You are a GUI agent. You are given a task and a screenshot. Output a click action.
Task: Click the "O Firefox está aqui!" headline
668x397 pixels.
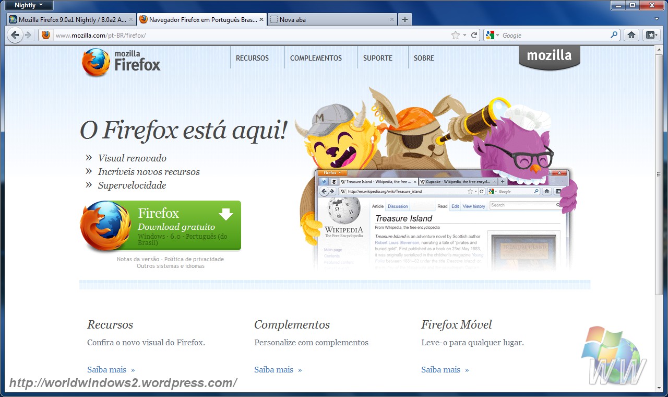click(x=184, y=130)
